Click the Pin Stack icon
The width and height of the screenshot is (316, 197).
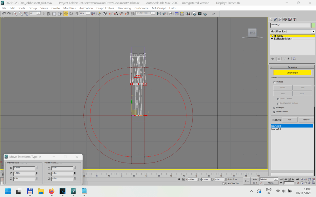(273, 58)
